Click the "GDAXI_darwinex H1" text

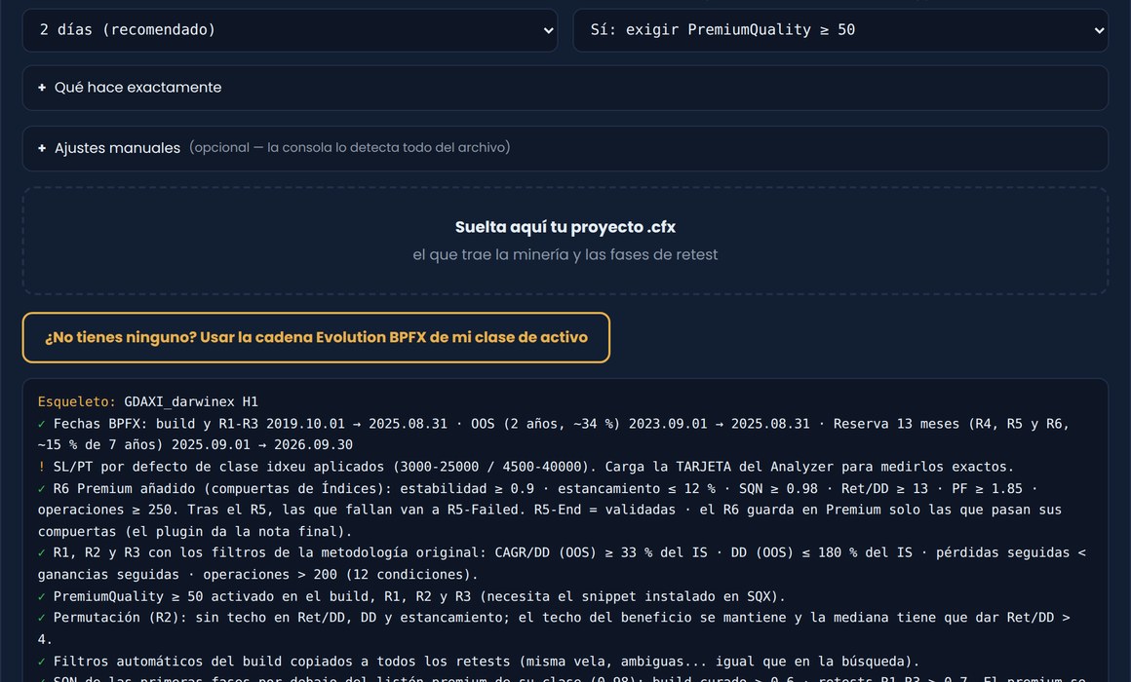tap(191, 401)
